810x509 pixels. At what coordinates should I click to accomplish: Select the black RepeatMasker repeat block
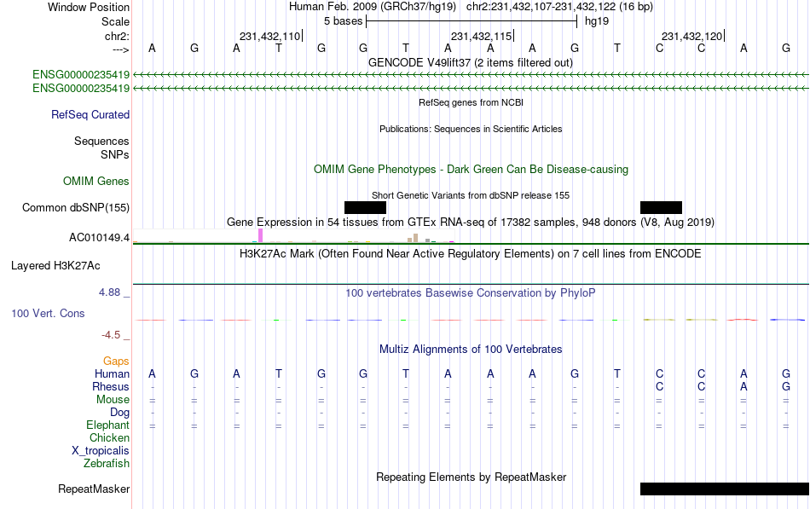coord(725,489)
